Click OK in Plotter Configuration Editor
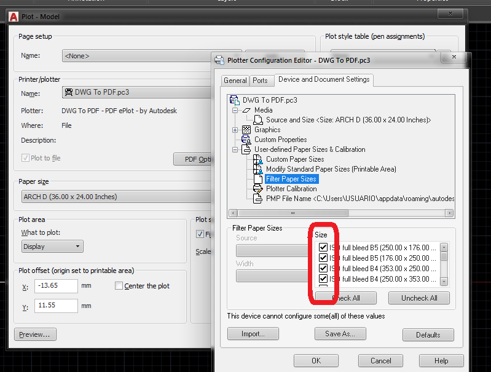Image resolution: width=491 pixels, height=372 pixels. tap(316, 361)
